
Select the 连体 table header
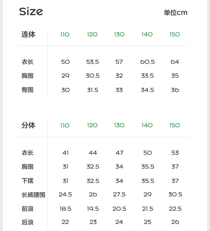point(28,35)
